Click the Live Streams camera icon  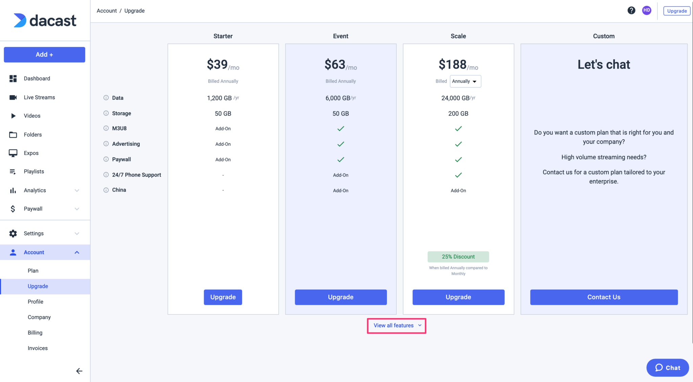point(13,97)
